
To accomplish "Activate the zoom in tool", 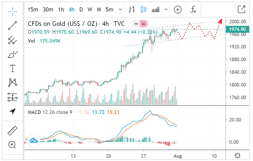I will [12, 145].
